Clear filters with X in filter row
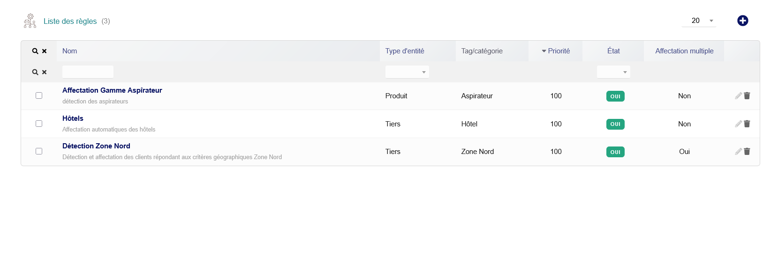Image resolution: width=778 pixels, height=271 pixels. tap(45, 72)
